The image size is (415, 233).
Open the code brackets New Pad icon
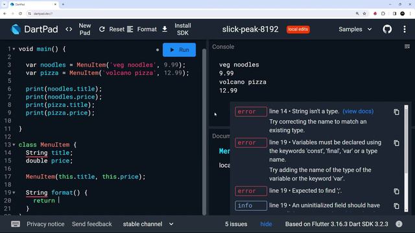(x=69, y=29)
